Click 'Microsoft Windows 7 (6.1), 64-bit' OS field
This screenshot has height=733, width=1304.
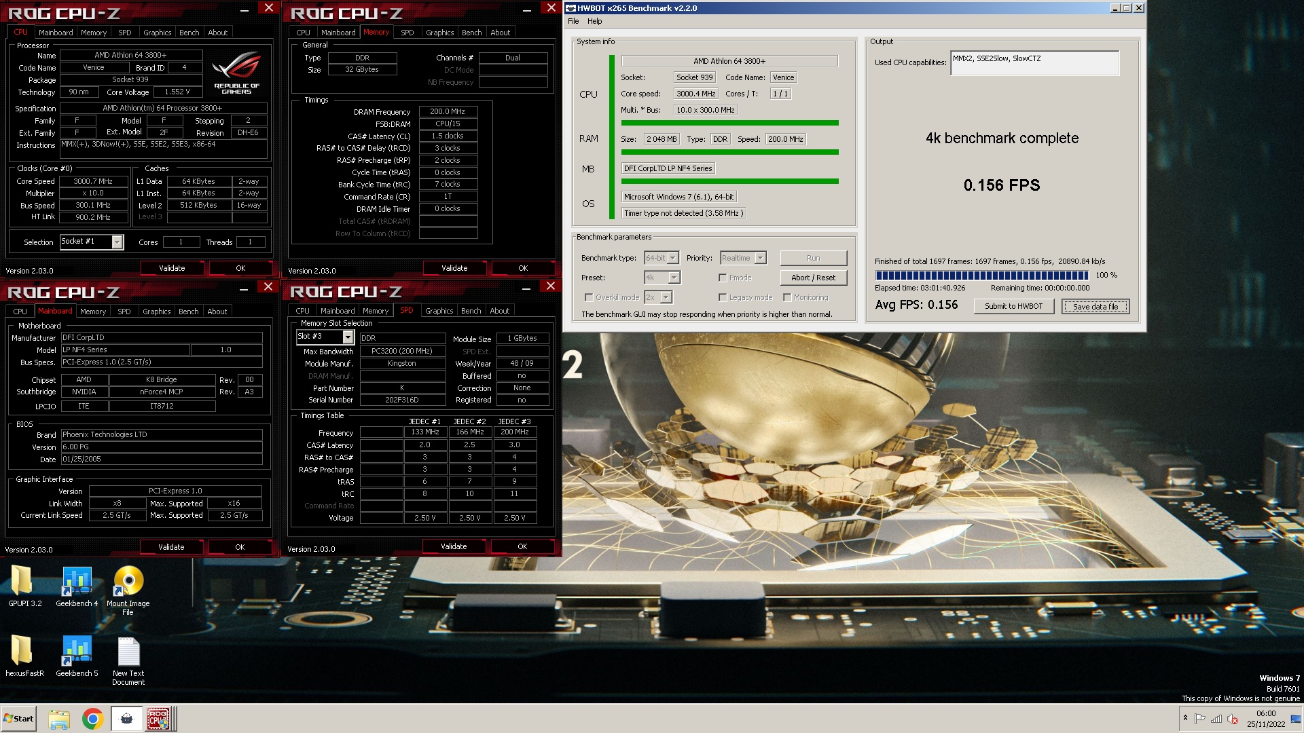pyautogui.click(x=679, y=197)
